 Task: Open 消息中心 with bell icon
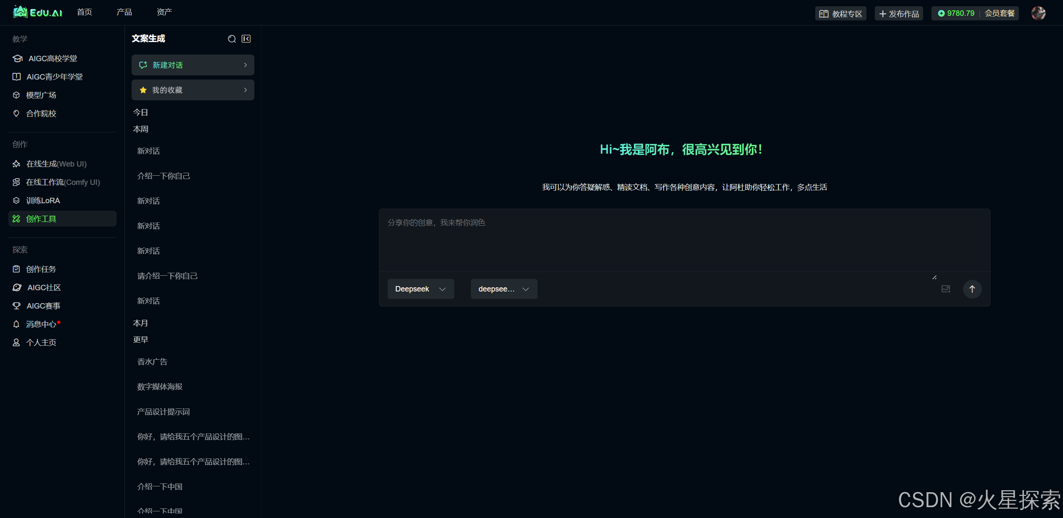41,324
